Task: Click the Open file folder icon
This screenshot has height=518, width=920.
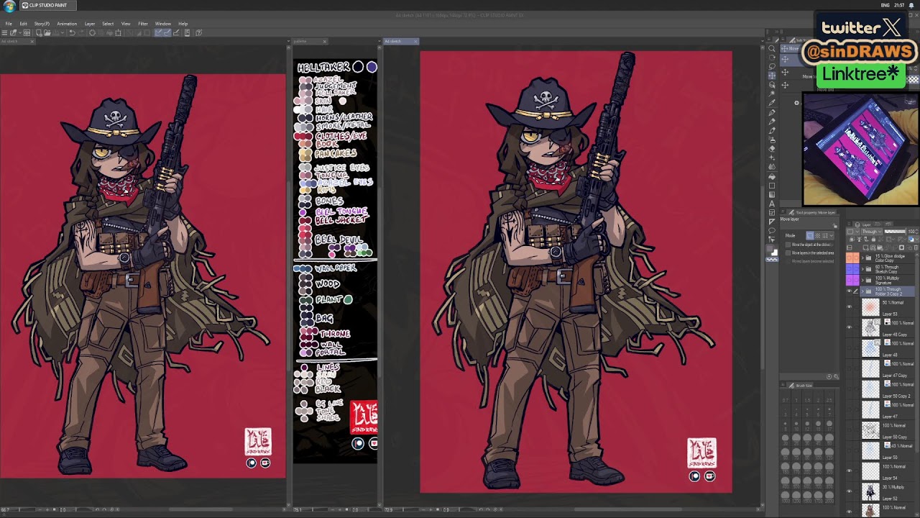Action: (x=47, y=32)
